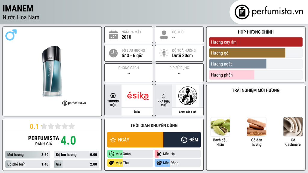This screenshot has width=308, height=173.
Task: Select the Ngày daytime segment
Action: (x=135, y=140)
